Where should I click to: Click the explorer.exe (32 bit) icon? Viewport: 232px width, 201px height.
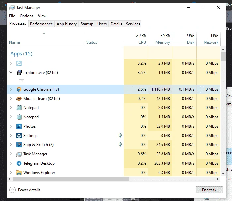pos(19,73)
